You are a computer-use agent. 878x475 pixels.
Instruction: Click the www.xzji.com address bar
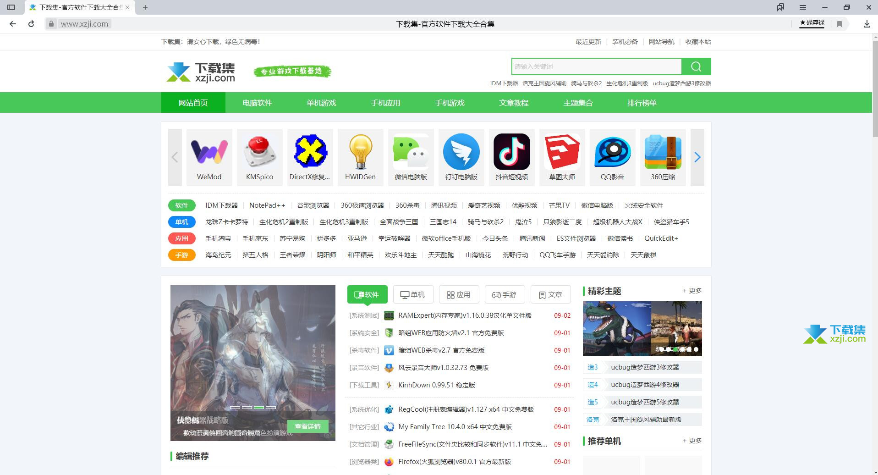coord(85,24)
